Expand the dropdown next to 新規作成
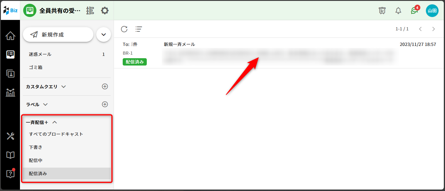The image size is (445, 191). pyautogui.click(x=103, y=35)
